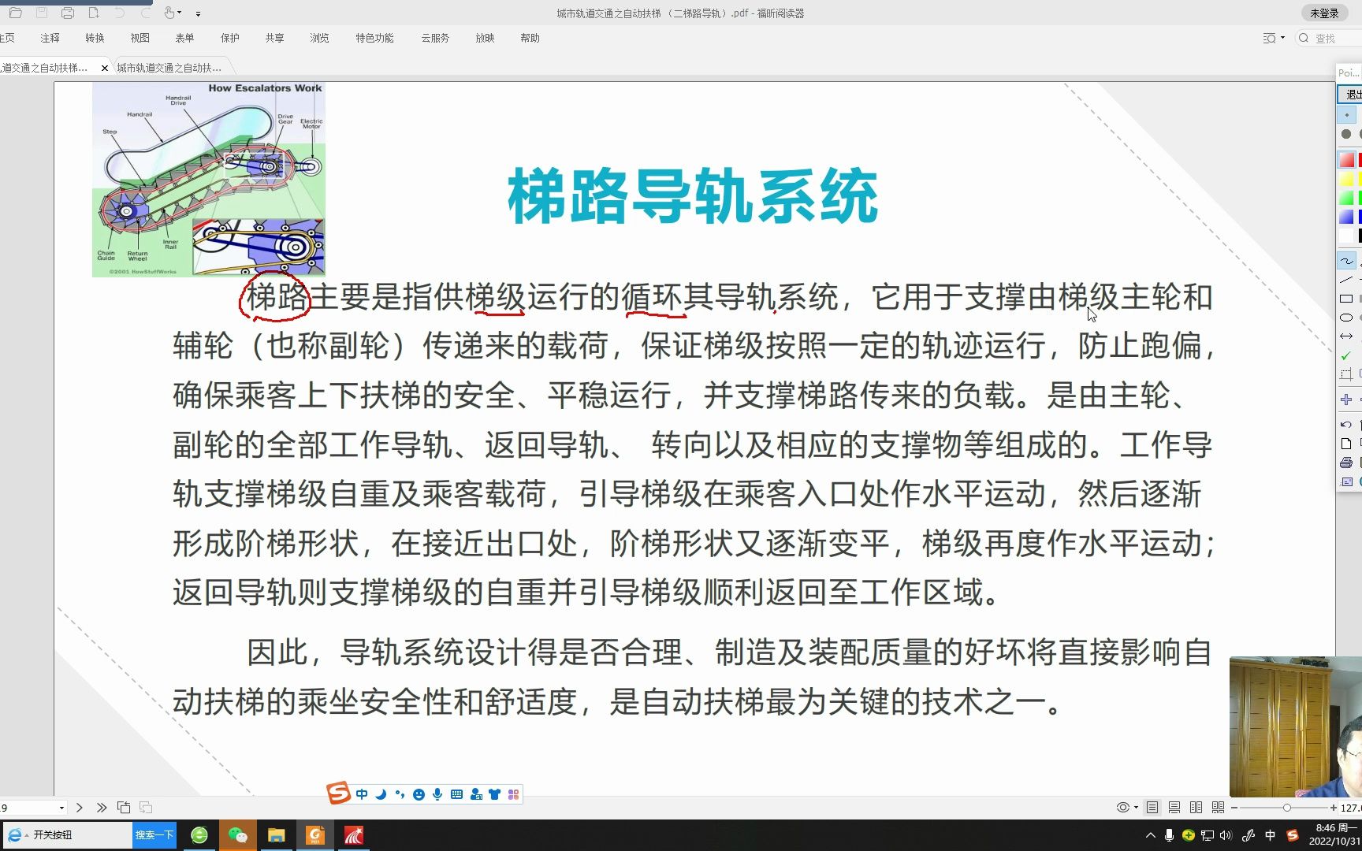Switch to facing page view mode
The image size is (1362, 851).
click(1196, 807)
